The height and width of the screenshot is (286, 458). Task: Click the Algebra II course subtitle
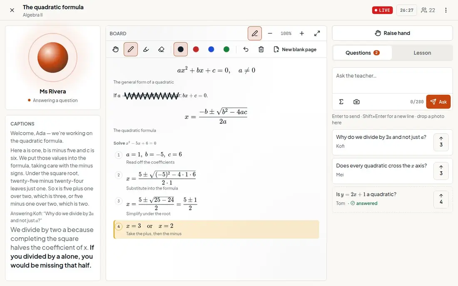point(33,15)
